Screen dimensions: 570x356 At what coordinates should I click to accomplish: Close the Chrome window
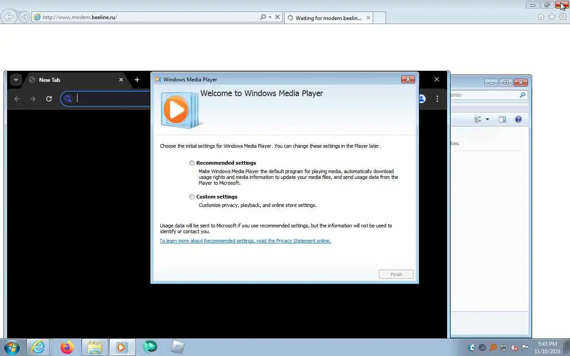pyautogui.click(x=437, y=79)
